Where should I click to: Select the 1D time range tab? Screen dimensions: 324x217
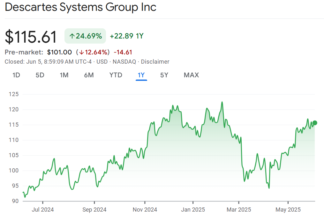[16, 75]
